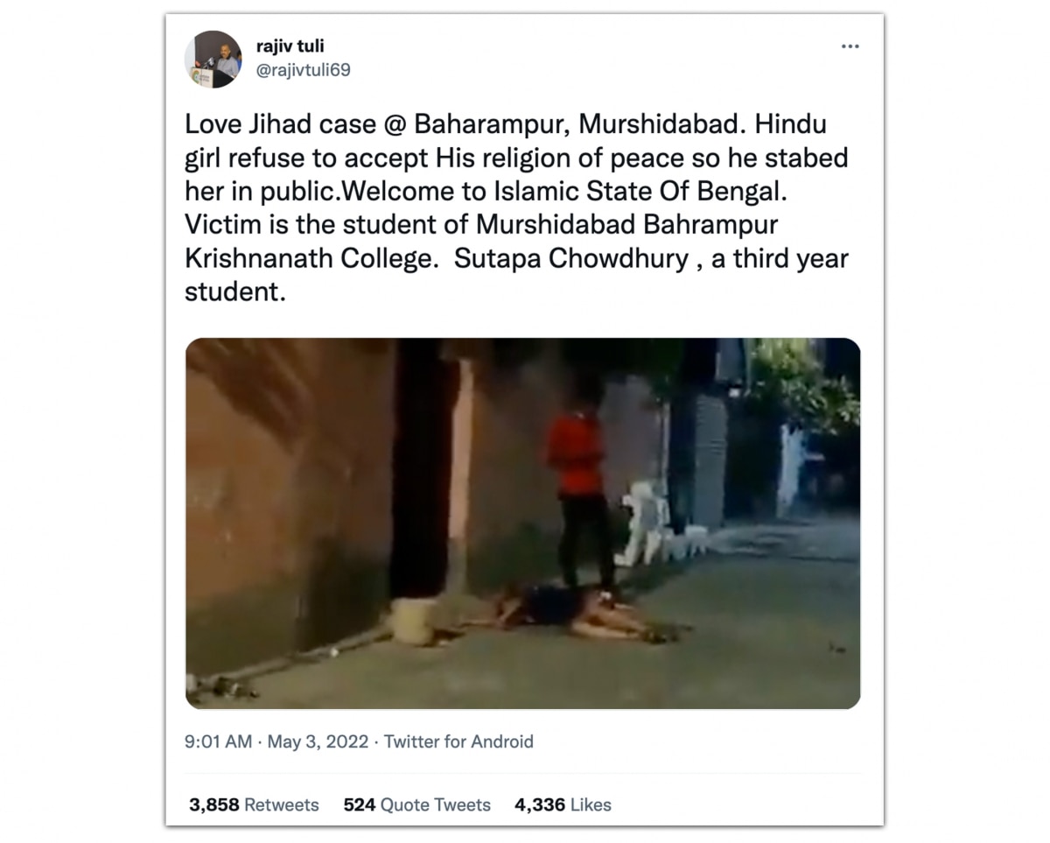Image resolution: width=1050 pixels, height=843 pixels.
Task: Visit the @rajivtuli69 handle link
Action: (x=303, y=70)
